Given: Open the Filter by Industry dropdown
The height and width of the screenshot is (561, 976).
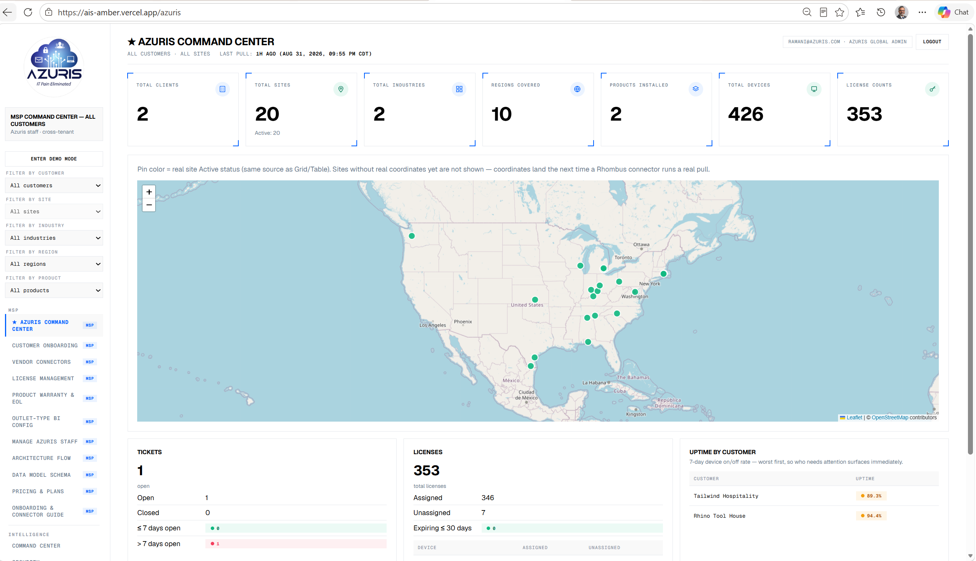Looking at the screenshot, I should tap(54, 238).
